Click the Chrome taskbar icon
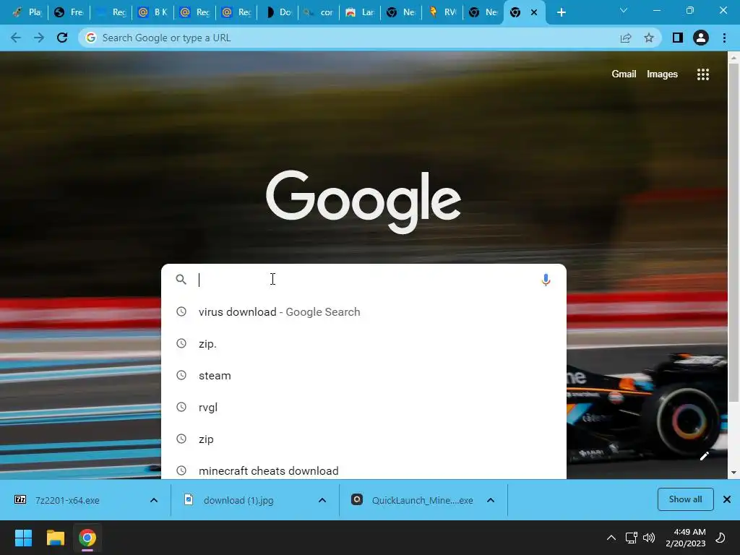Screen dimensions: 740x555 [x=87, y=538]
